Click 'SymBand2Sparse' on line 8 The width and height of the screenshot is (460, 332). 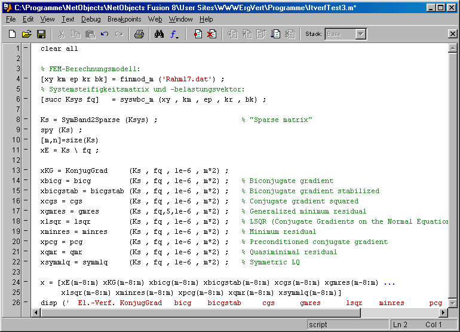click(91, 120)
